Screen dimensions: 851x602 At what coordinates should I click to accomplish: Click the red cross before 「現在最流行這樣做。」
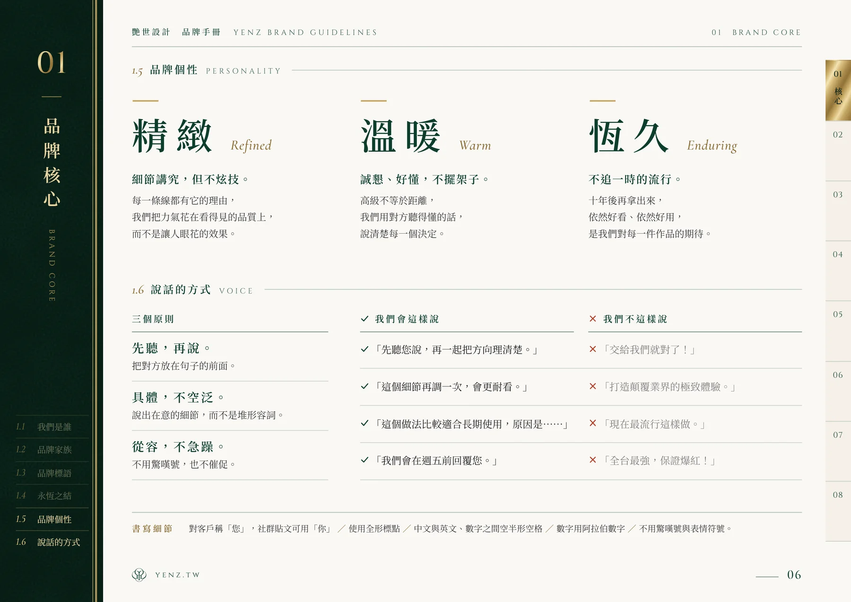pyautogui.click(x=593, y=423)
